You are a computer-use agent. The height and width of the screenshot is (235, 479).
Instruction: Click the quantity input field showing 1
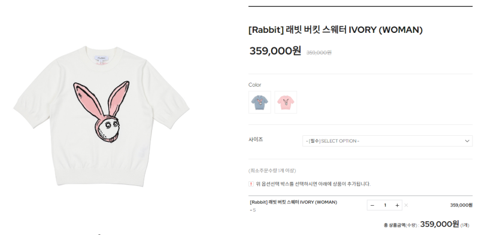(385, 205)
